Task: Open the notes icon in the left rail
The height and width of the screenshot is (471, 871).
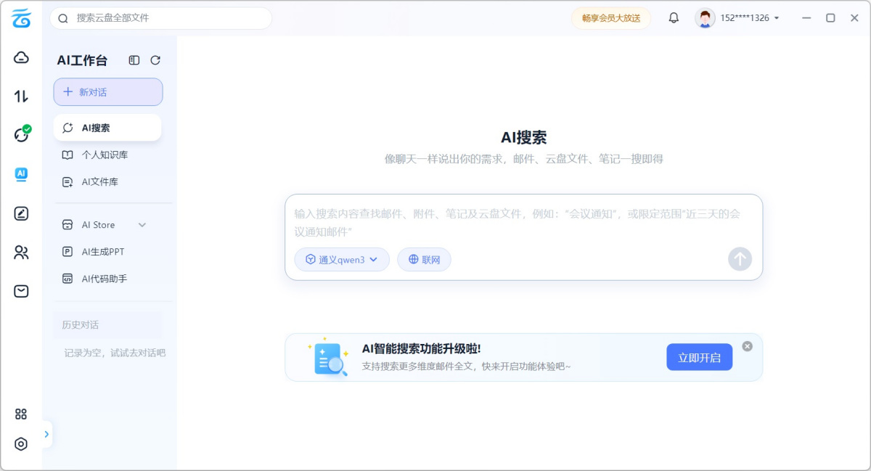Action: coord(21,213)
